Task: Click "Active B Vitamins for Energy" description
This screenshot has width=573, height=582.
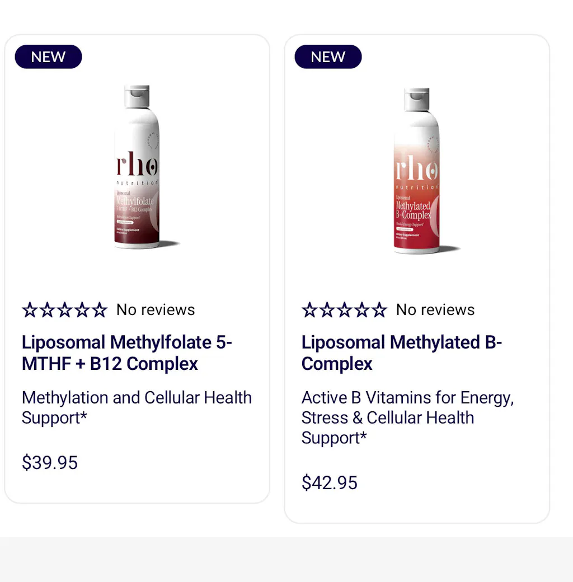Action: pyautogui.click(x=407, y=418)
